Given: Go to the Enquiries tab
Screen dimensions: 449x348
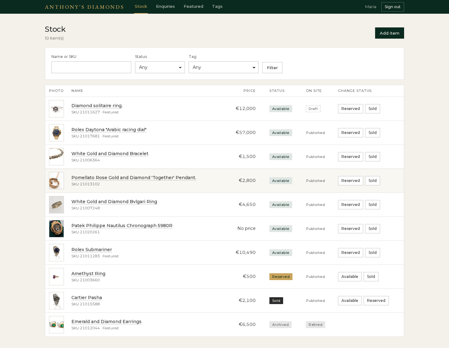Looking at the screenshot, I should point(165,7).
